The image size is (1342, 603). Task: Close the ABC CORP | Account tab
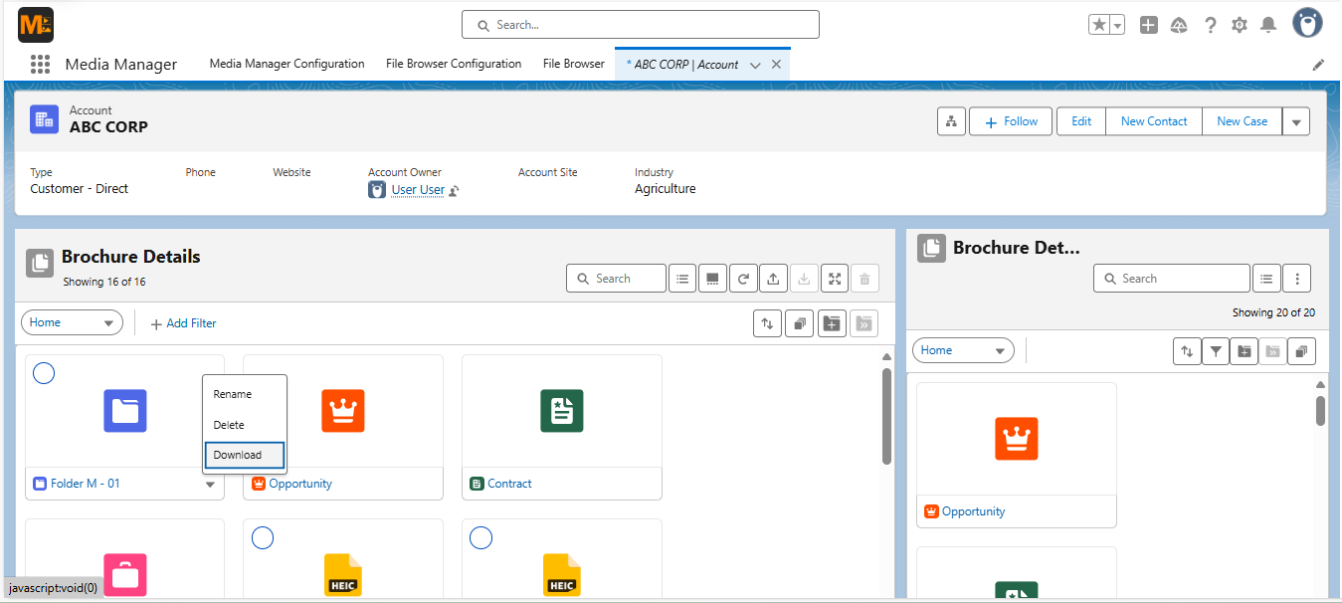coord(776,65)
